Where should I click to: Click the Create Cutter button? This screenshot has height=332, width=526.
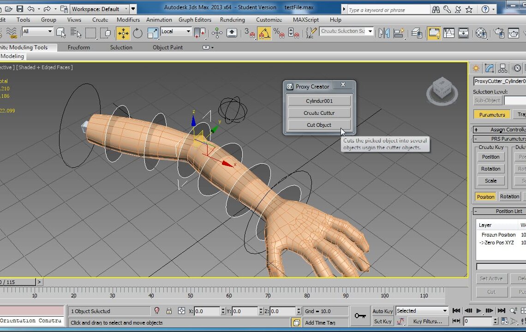coord(319,113)
